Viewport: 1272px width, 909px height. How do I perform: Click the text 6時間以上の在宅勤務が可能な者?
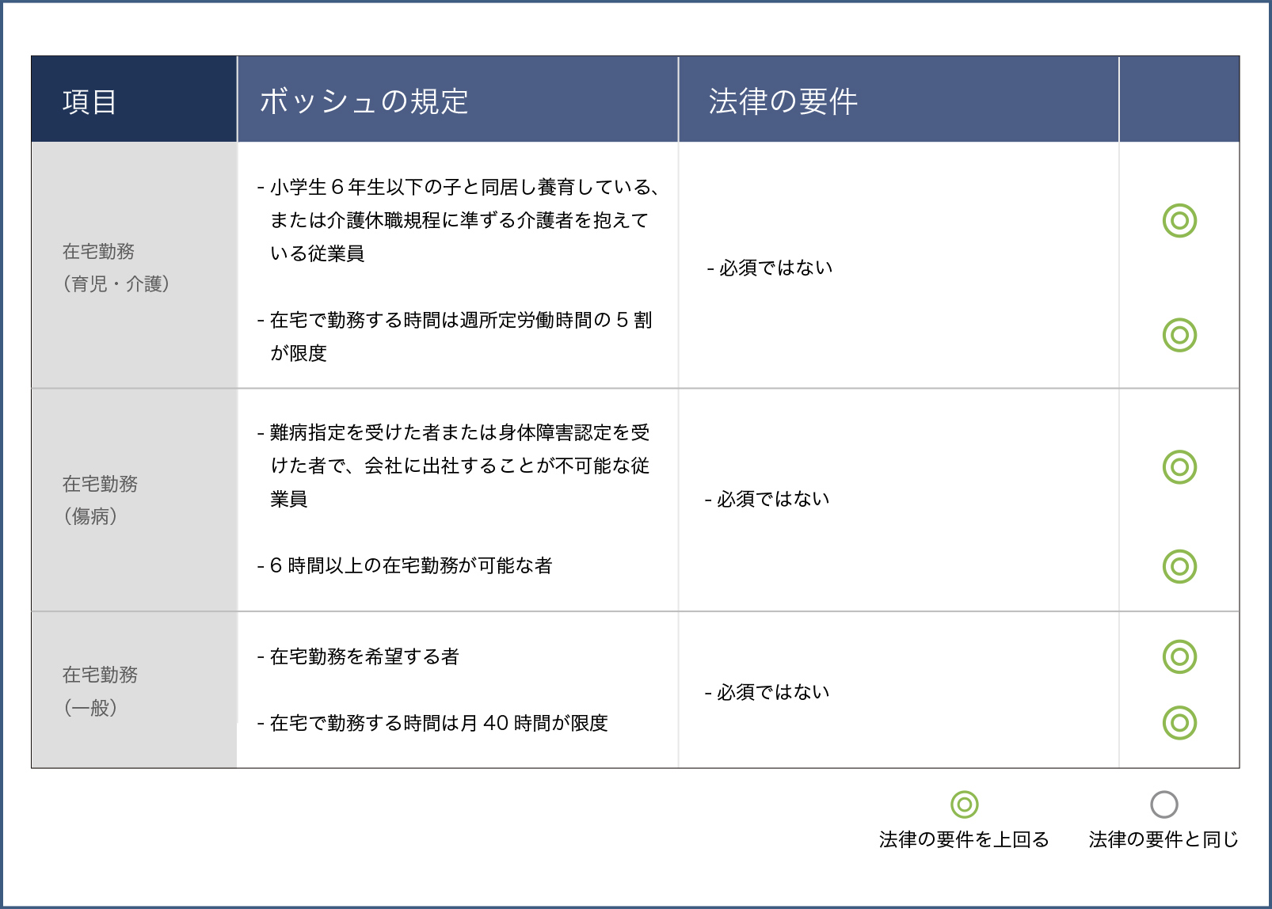tap(411, 565)
